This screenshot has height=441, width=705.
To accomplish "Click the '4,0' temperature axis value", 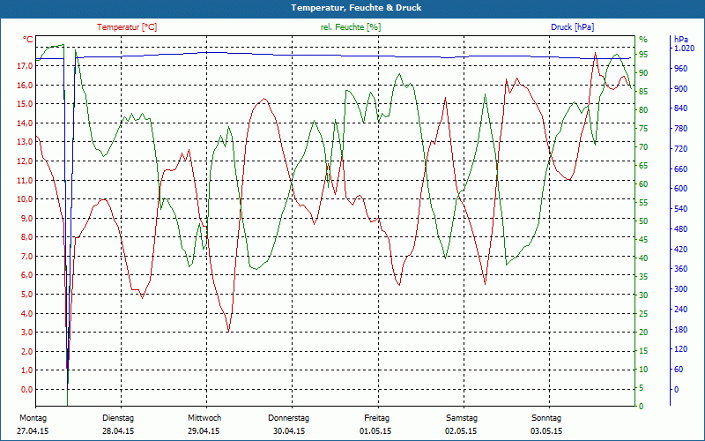I will (x=26, y=314).
